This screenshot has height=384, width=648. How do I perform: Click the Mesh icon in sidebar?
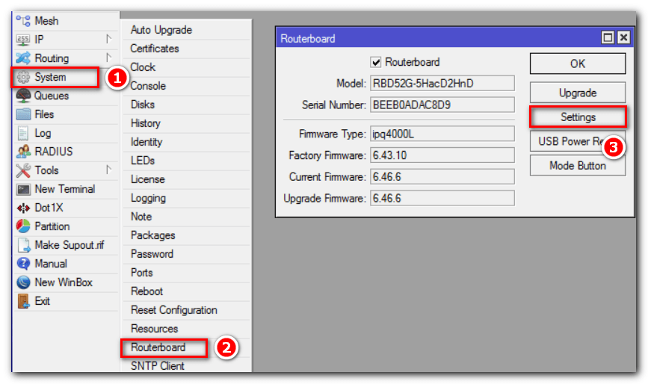(x=23, y=21)
